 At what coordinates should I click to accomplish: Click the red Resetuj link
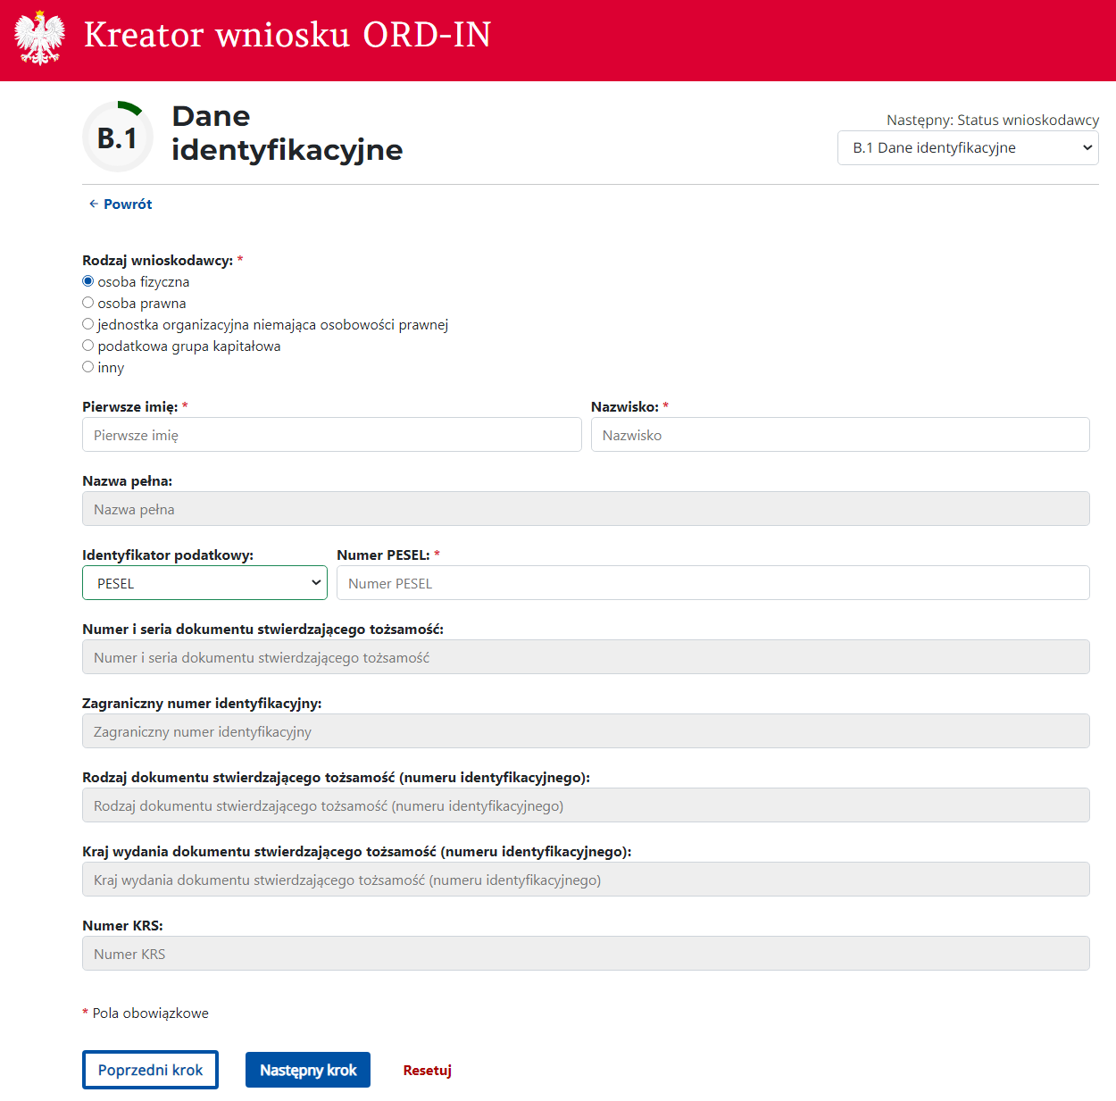(427, 1070)
